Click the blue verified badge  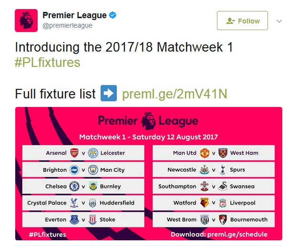pyautogui.click(x=113, y=15)
